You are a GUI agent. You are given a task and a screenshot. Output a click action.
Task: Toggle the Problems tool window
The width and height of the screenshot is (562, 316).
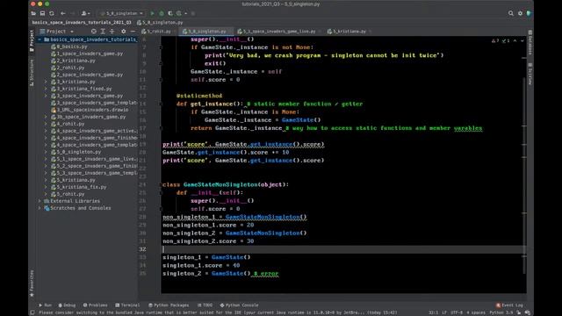pos(96,305)
